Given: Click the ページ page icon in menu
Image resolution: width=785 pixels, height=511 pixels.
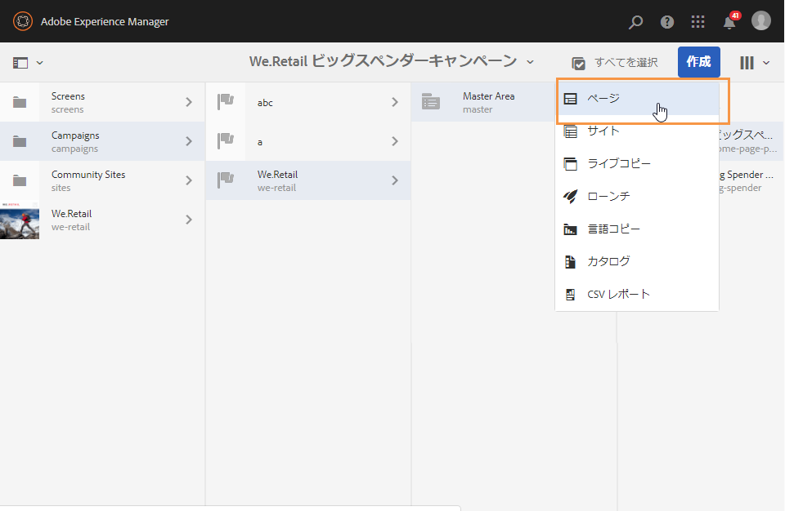Looking at the screenshot, I should [570, 99].
